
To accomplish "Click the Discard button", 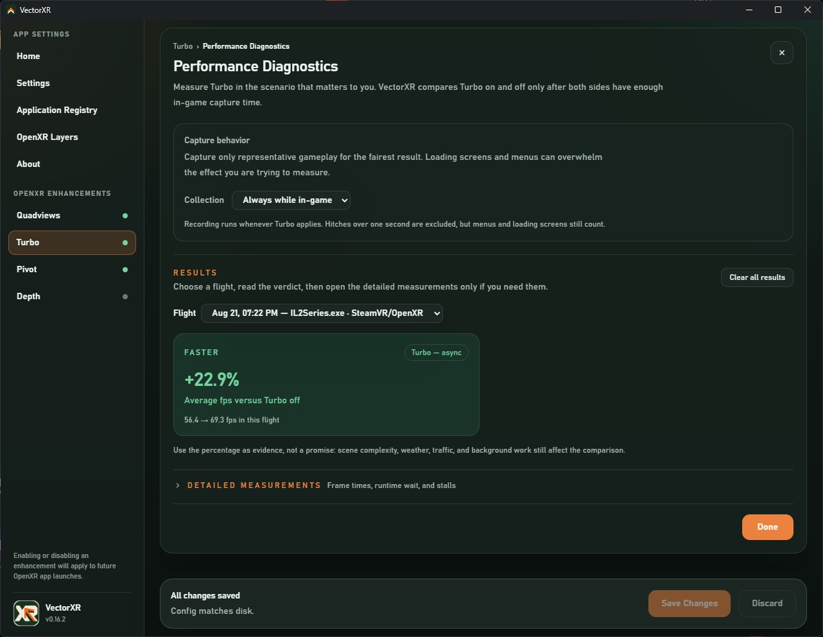I will coord(767,604).
